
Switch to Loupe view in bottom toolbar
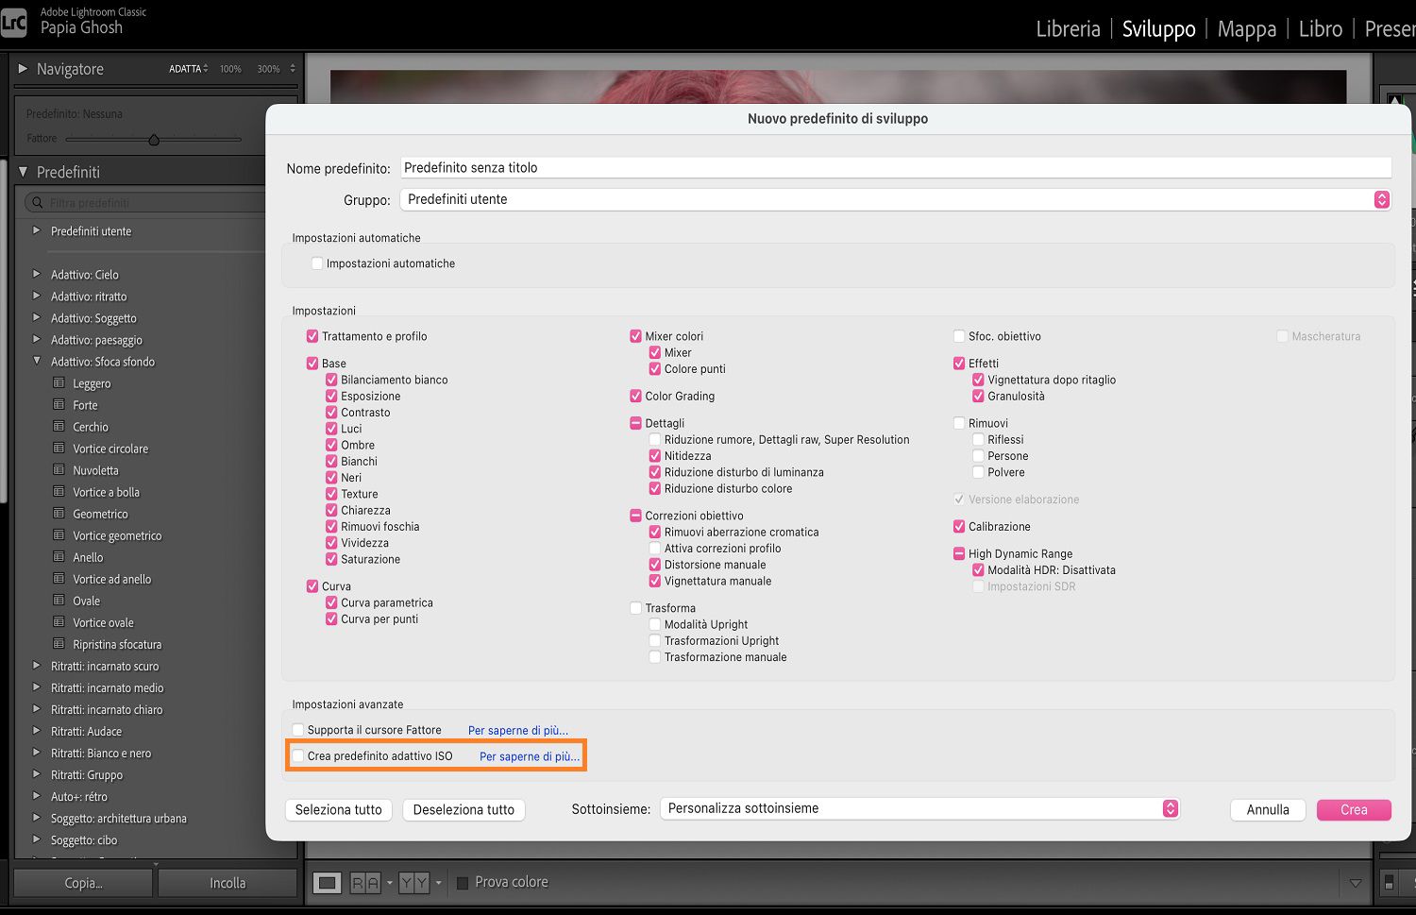tap(327, 883)
